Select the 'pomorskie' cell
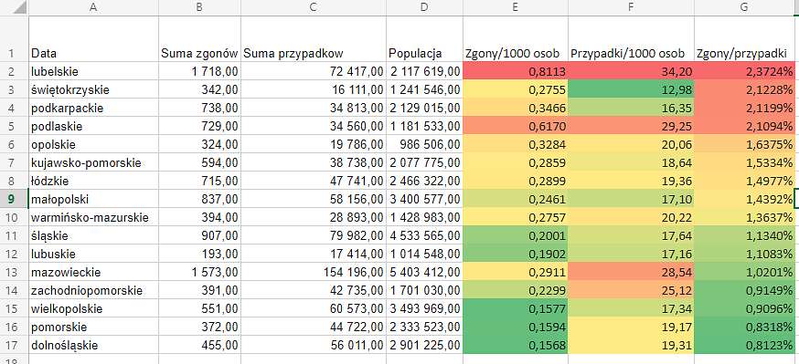The height and width of the screenshot is (364, 799). point(94,327)
